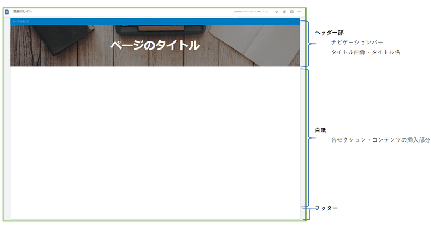Click the Google Sites logo icon
The height and width of the screenshot is (225, 431).
click(x=7, y=11)
